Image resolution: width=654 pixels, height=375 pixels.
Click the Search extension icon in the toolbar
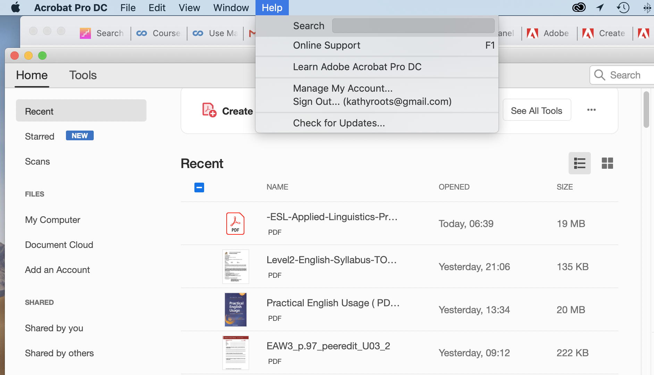click(85, 33)
